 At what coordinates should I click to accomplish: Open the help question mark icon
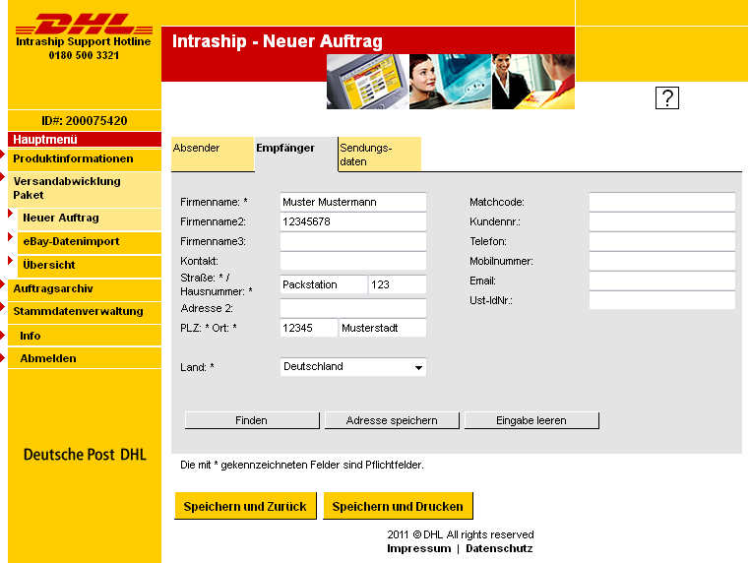click(666, 97)
